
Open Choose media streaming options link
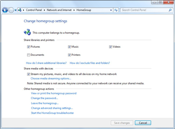(x=51, y=78)
